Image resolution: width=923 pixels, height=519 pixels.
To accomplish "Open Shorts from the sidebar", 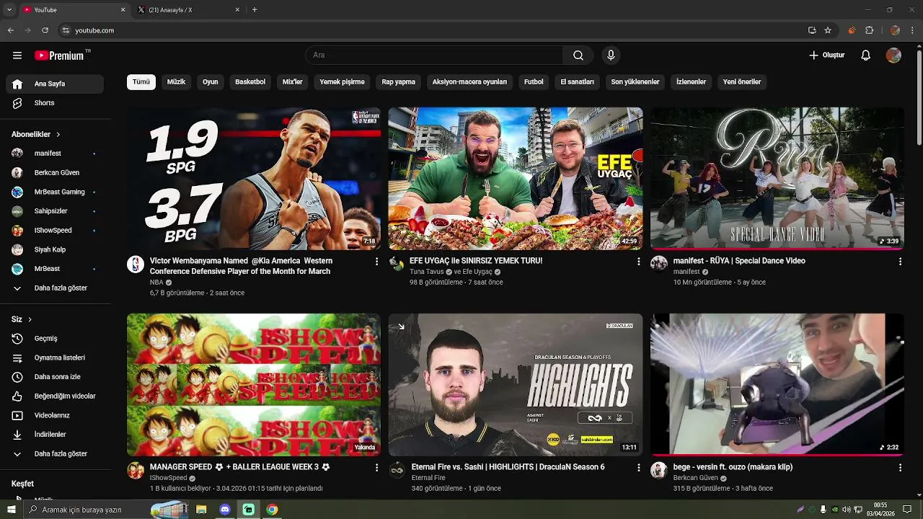I will click(x=55, y=103).
